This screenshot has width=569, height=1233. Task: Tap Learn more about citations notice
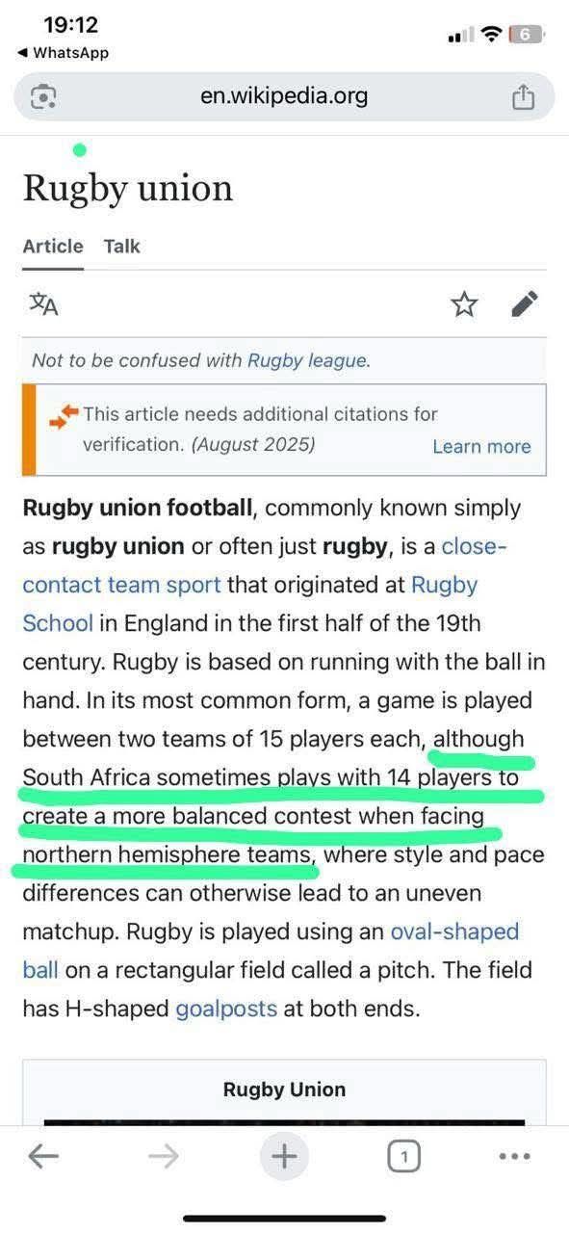click(x=481, y=446)
